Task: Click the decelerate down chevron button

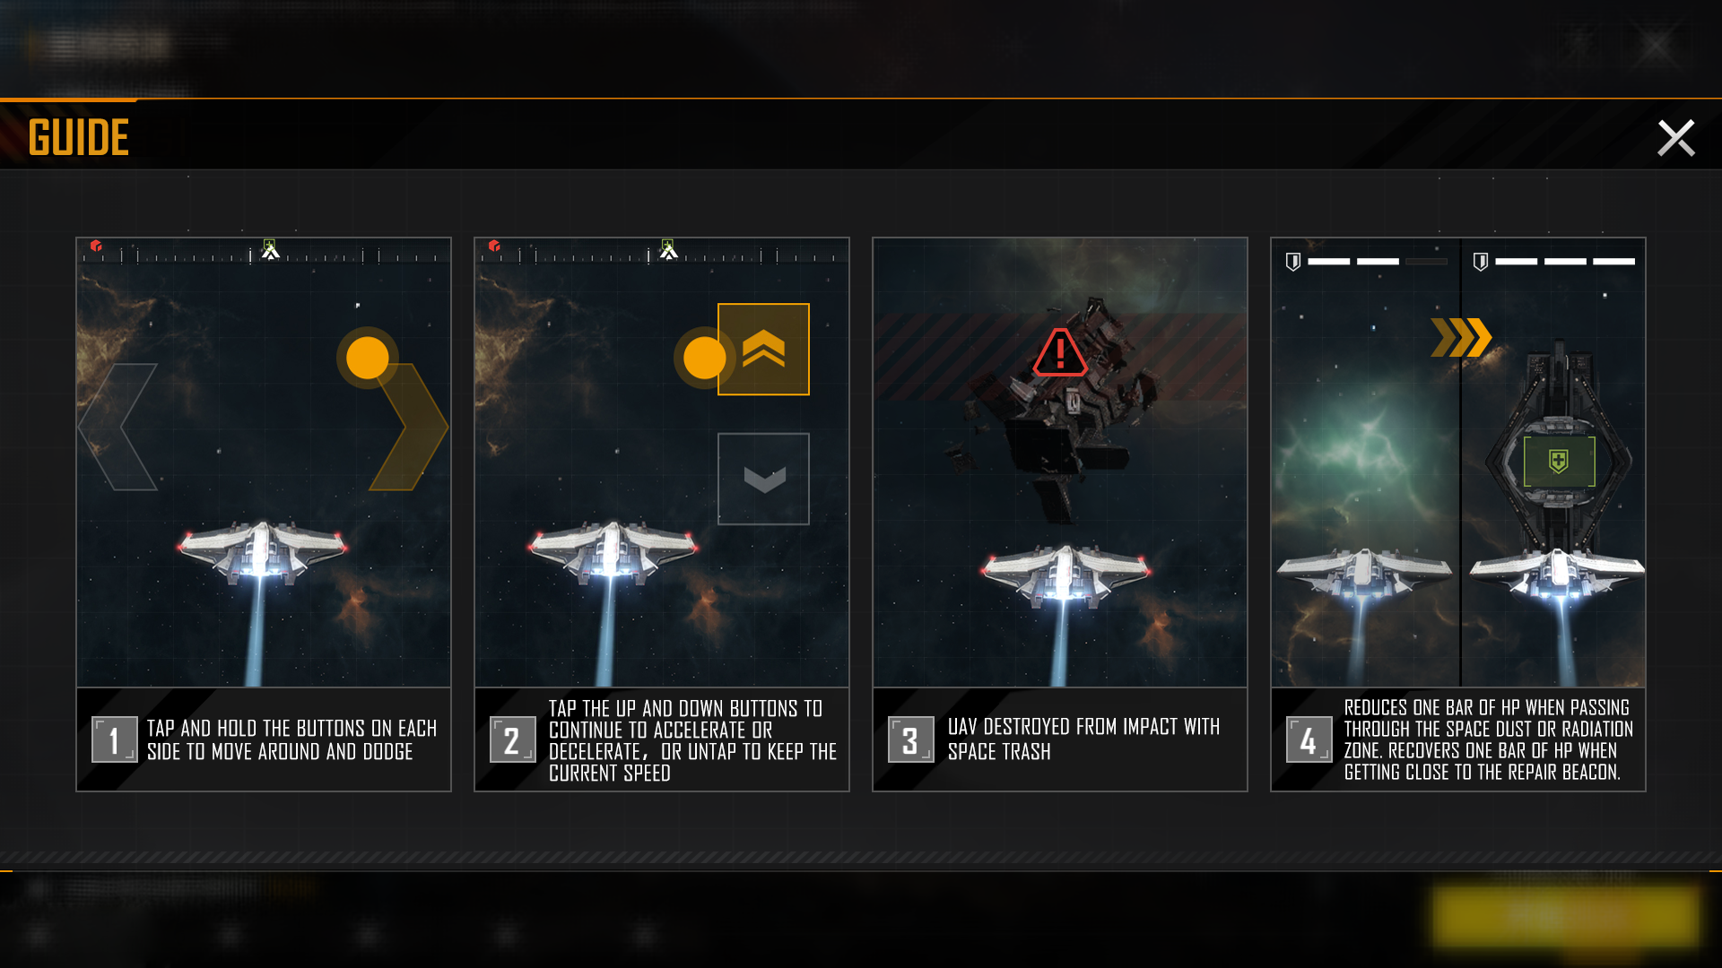Action: [x=763, y=479]
